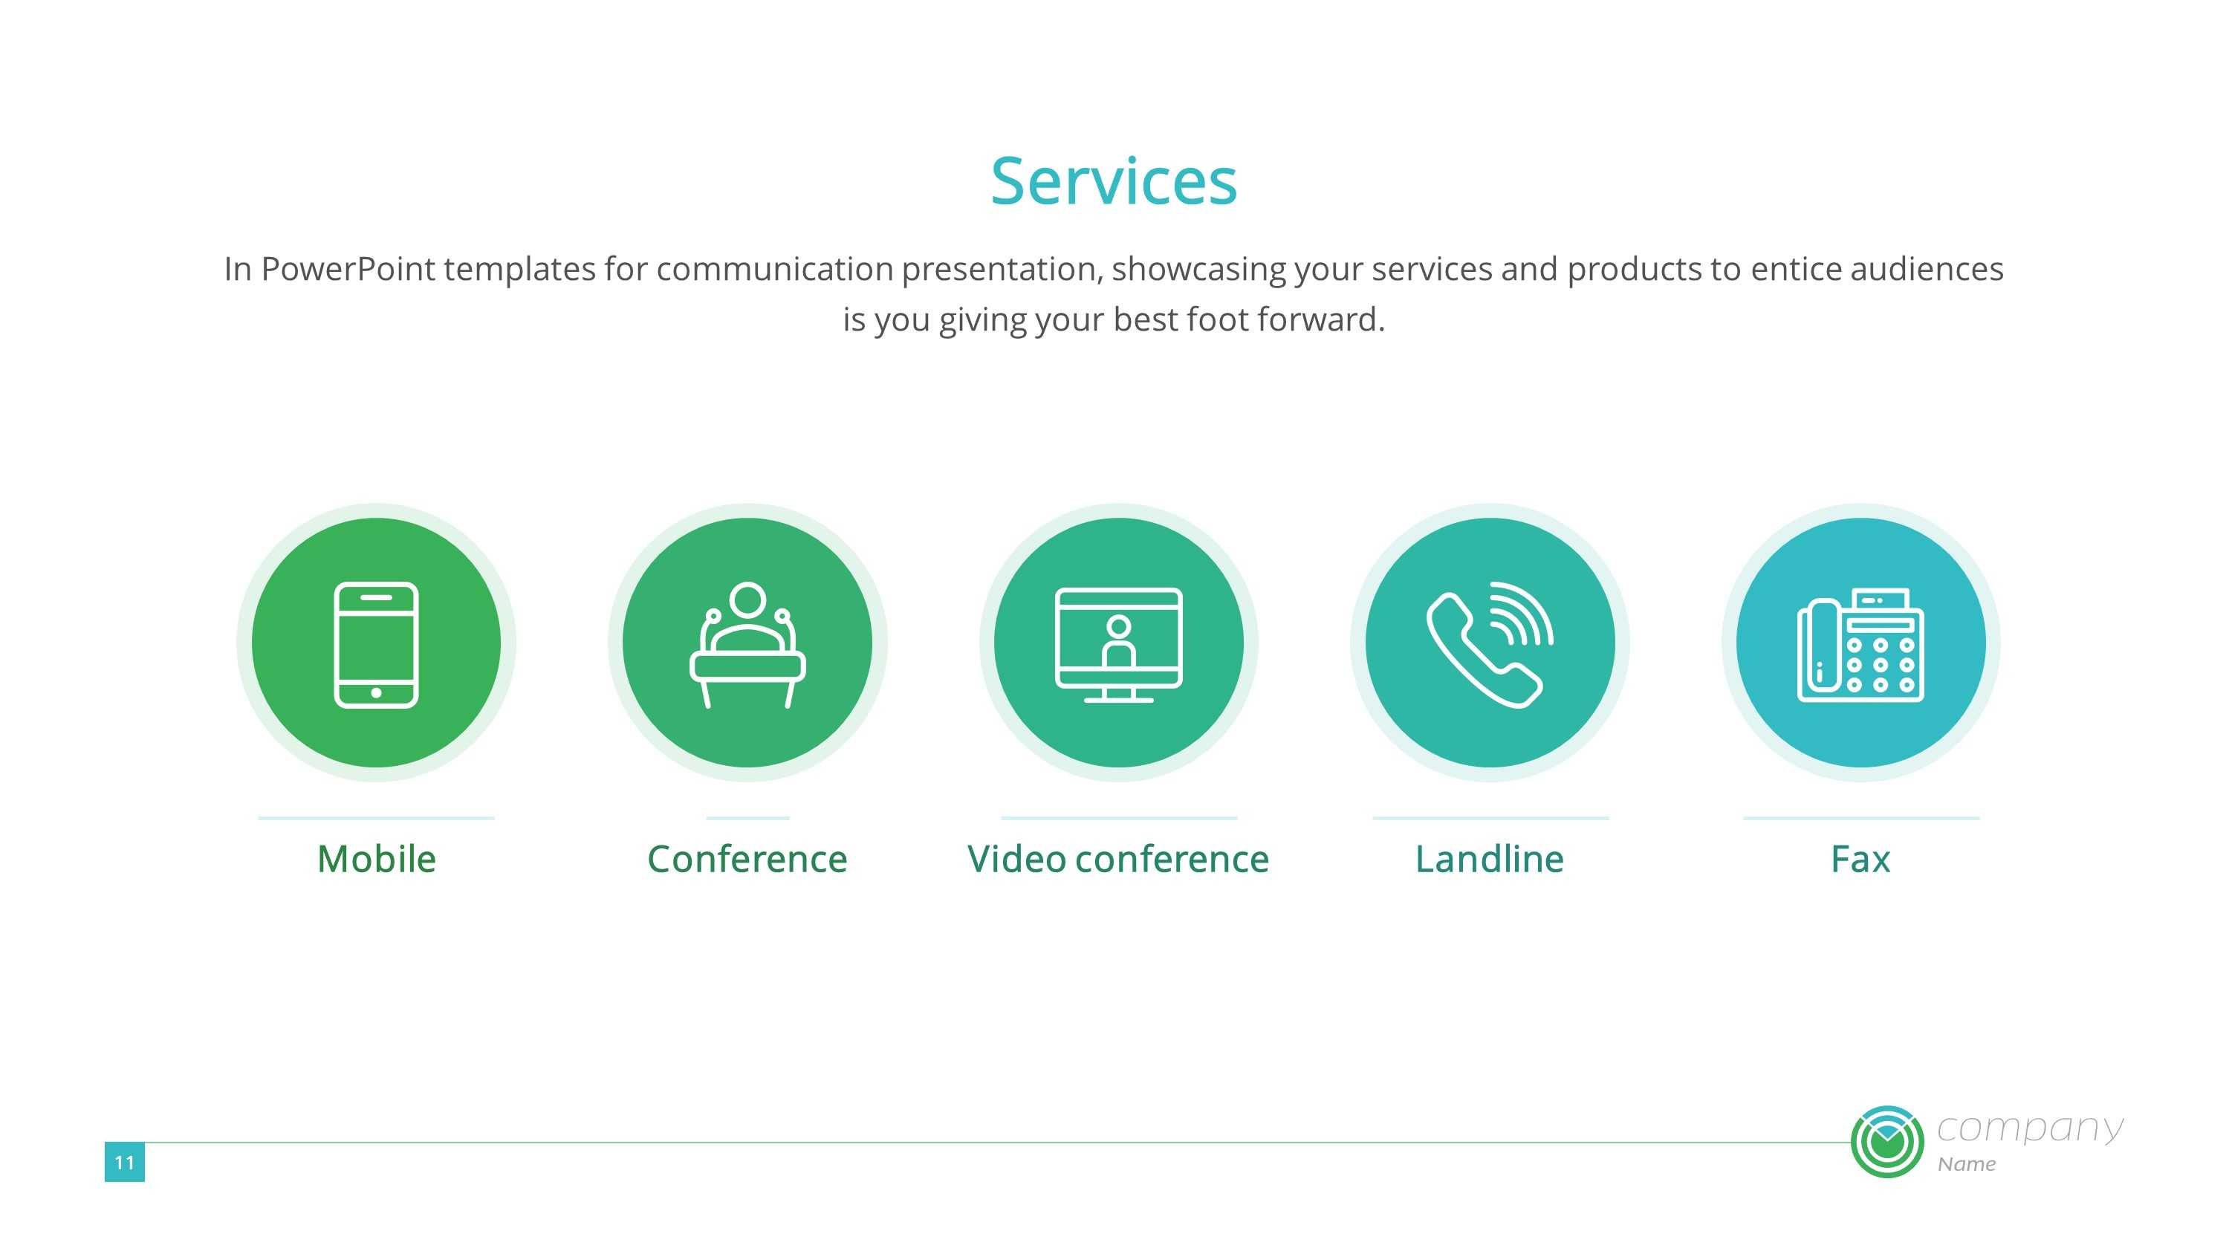Toggle the Landline icon highlight state
Image resolution: width=2229 pixels, height=1254 pixels.
[x=1487, y=642]
